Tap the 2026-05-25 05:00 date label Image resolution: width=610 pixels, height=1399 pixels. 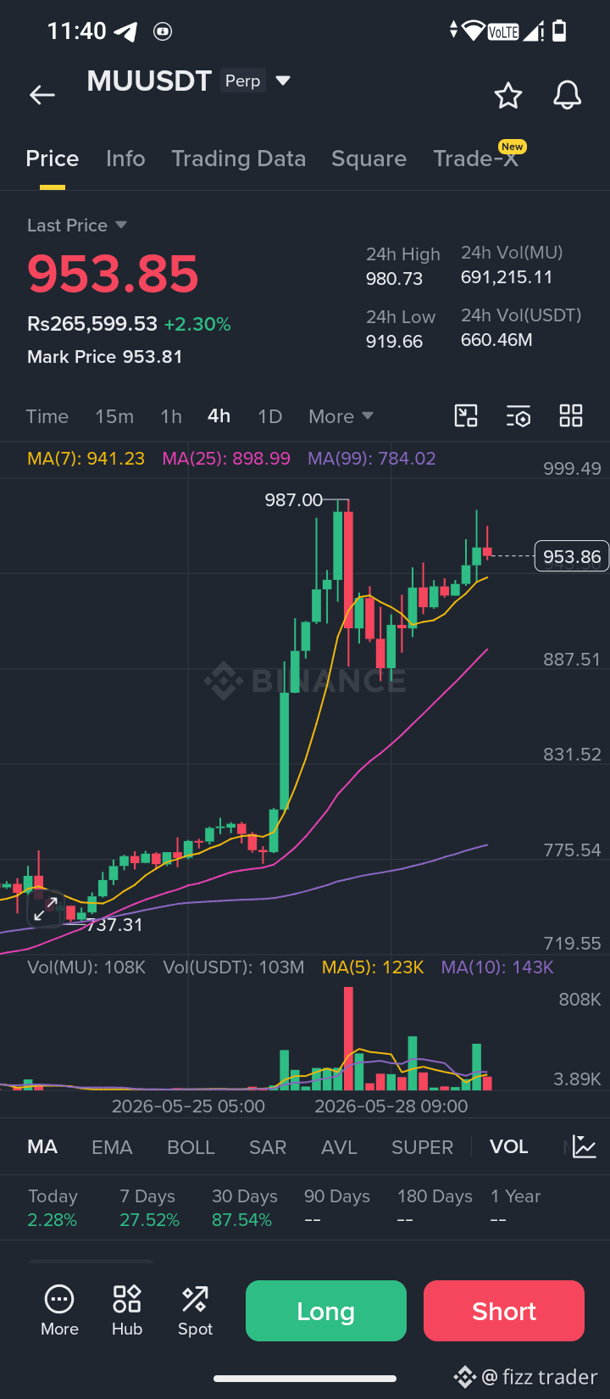click(x=188, y=1106)
